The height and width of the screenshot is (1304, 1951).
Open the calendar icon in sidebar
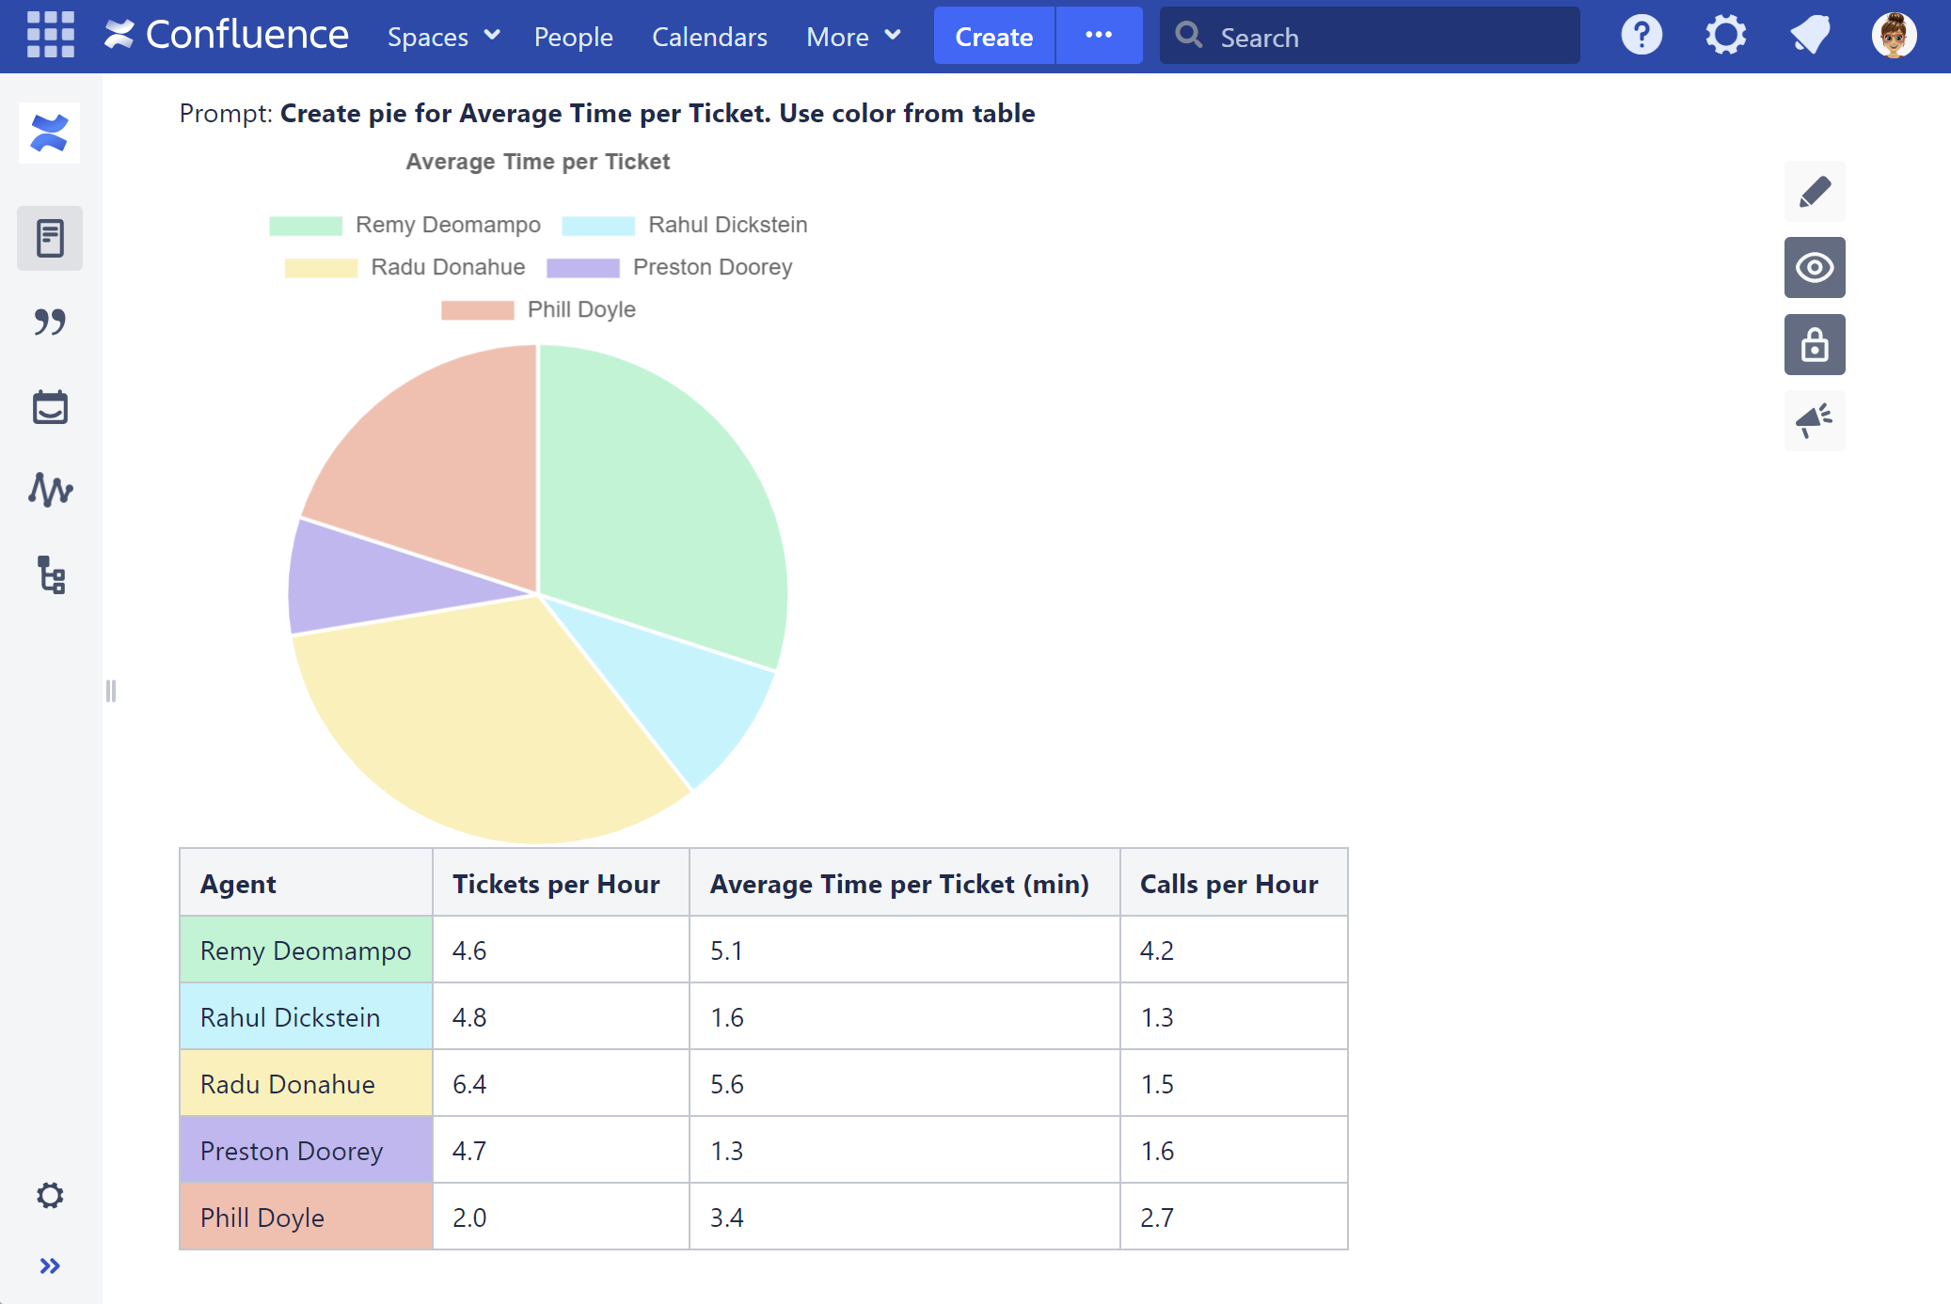50,407
